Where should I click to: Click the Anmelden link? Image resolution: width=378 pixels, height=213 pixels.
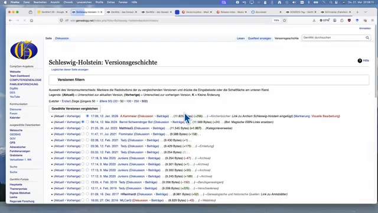tap(365, 28)
